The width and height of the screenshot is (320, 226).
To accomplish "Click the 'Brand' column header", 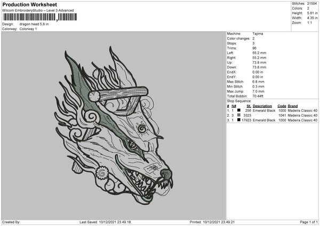I will (293, 106).
